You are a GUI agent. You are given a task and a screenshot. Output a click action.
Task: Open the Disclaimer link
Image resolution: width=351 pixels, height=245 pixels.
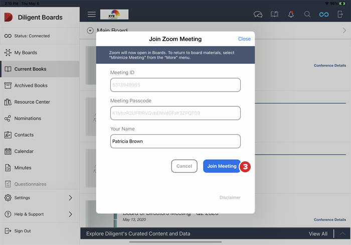click(x=230, y=197)
